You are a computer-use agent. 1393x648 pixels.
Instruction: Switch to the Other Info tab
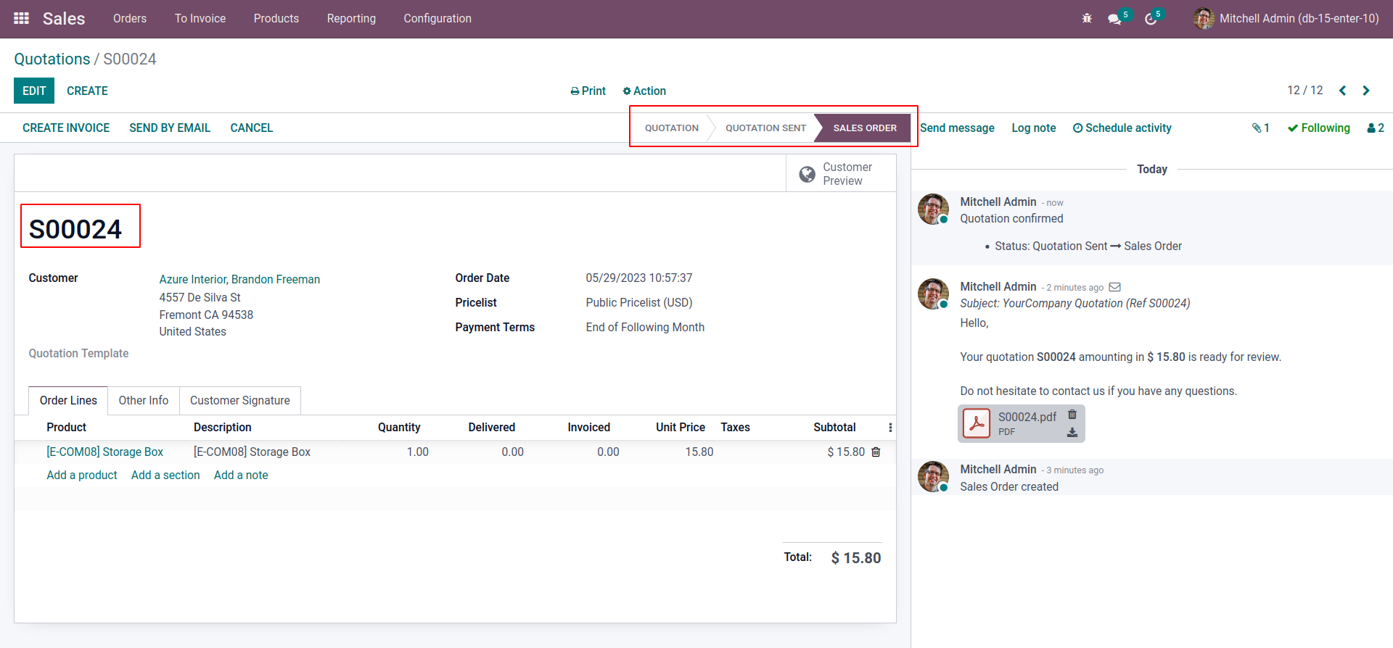(144, 401)
